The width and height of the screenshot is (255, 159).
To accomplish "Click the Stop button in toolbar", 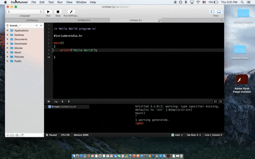I will point(58,12).
